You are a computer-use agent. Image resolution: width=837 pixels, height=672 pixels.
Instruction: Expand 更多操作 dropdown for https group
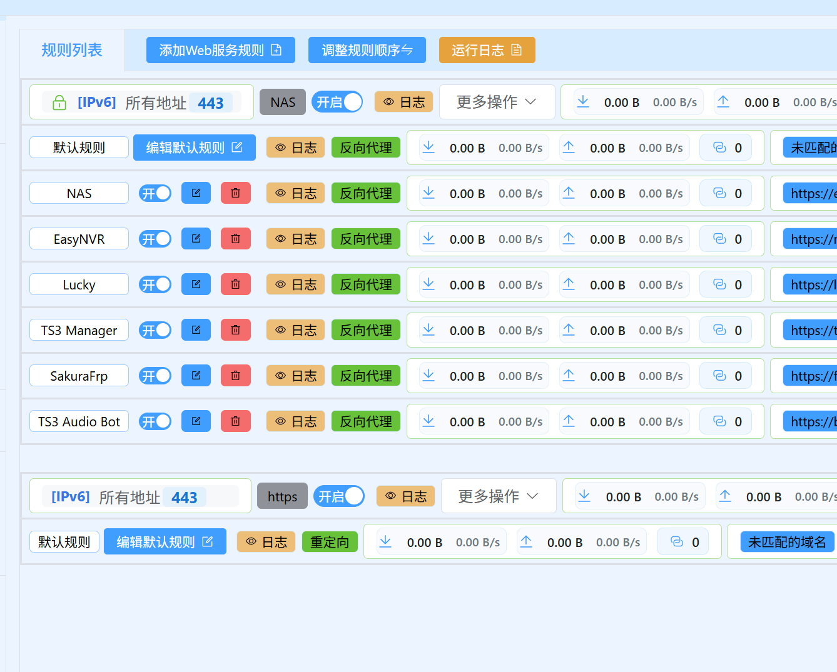(x=499, y=496)
